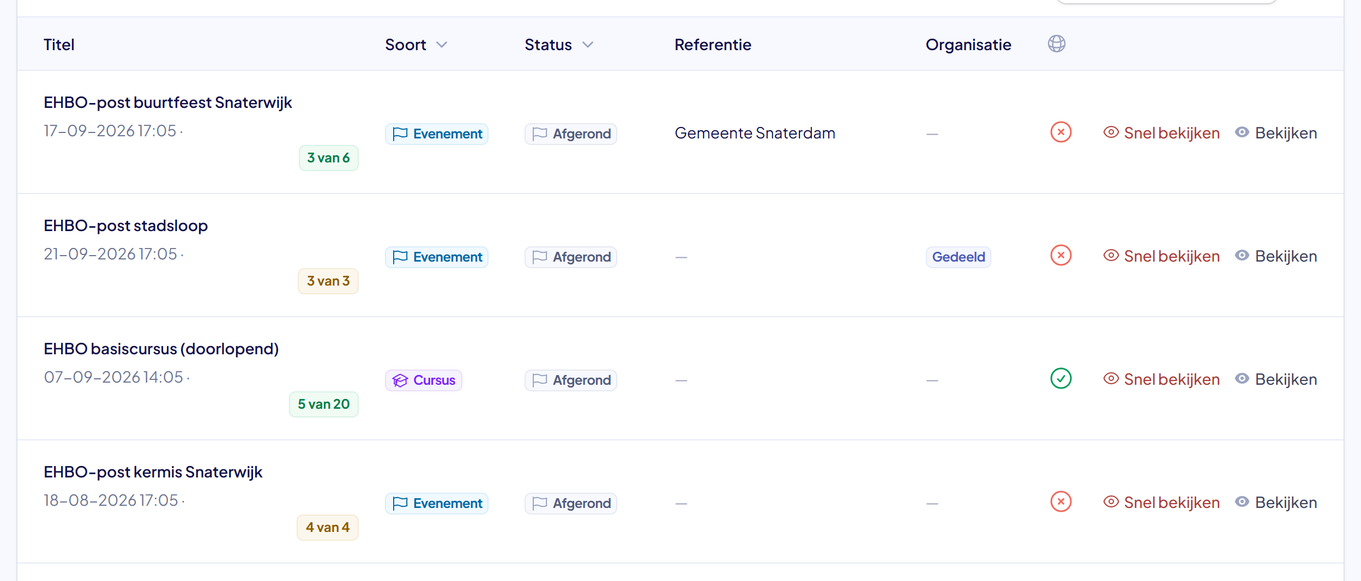Click the date '18-08-2026 17:05'
The image size is (1361, 581).
pyautogui.click(x=111, y=501)
